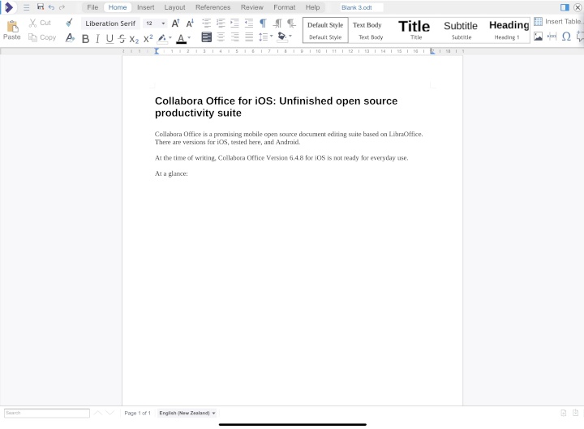The height and width of the screenshot is (429, 584).
Task: Toggle Italic text style
Action: (97, 38)
